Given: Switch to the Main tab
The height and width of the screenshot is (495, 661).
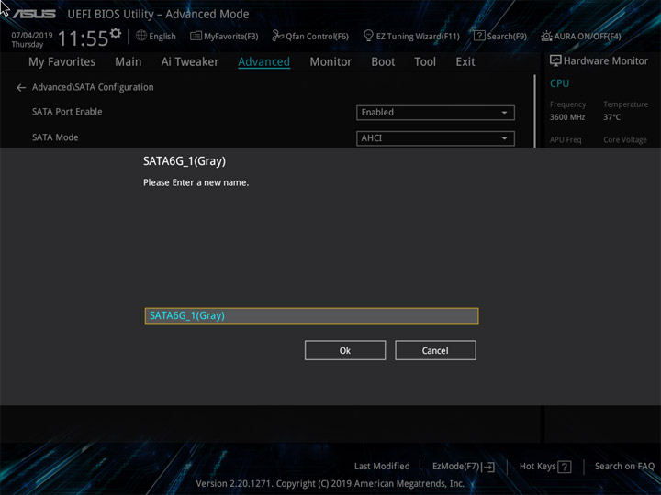Looking at the screenshot, I should (129, 62).
